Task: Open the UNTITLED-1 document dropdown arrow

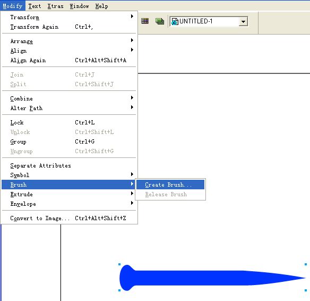Action: pos(243,21)
